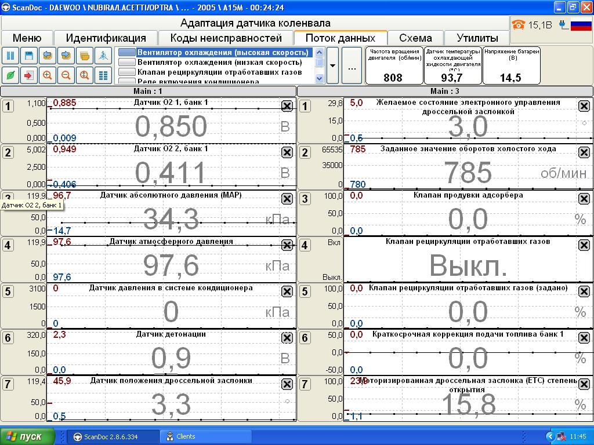The image size is (594, 445).
Task: Switch to the Идентификация tab
Action: click(x=106, y=38)
